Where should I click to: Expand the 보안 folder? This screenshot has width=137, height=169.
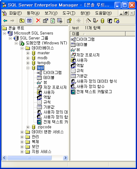pyautogui.click(x=22, y=147)
